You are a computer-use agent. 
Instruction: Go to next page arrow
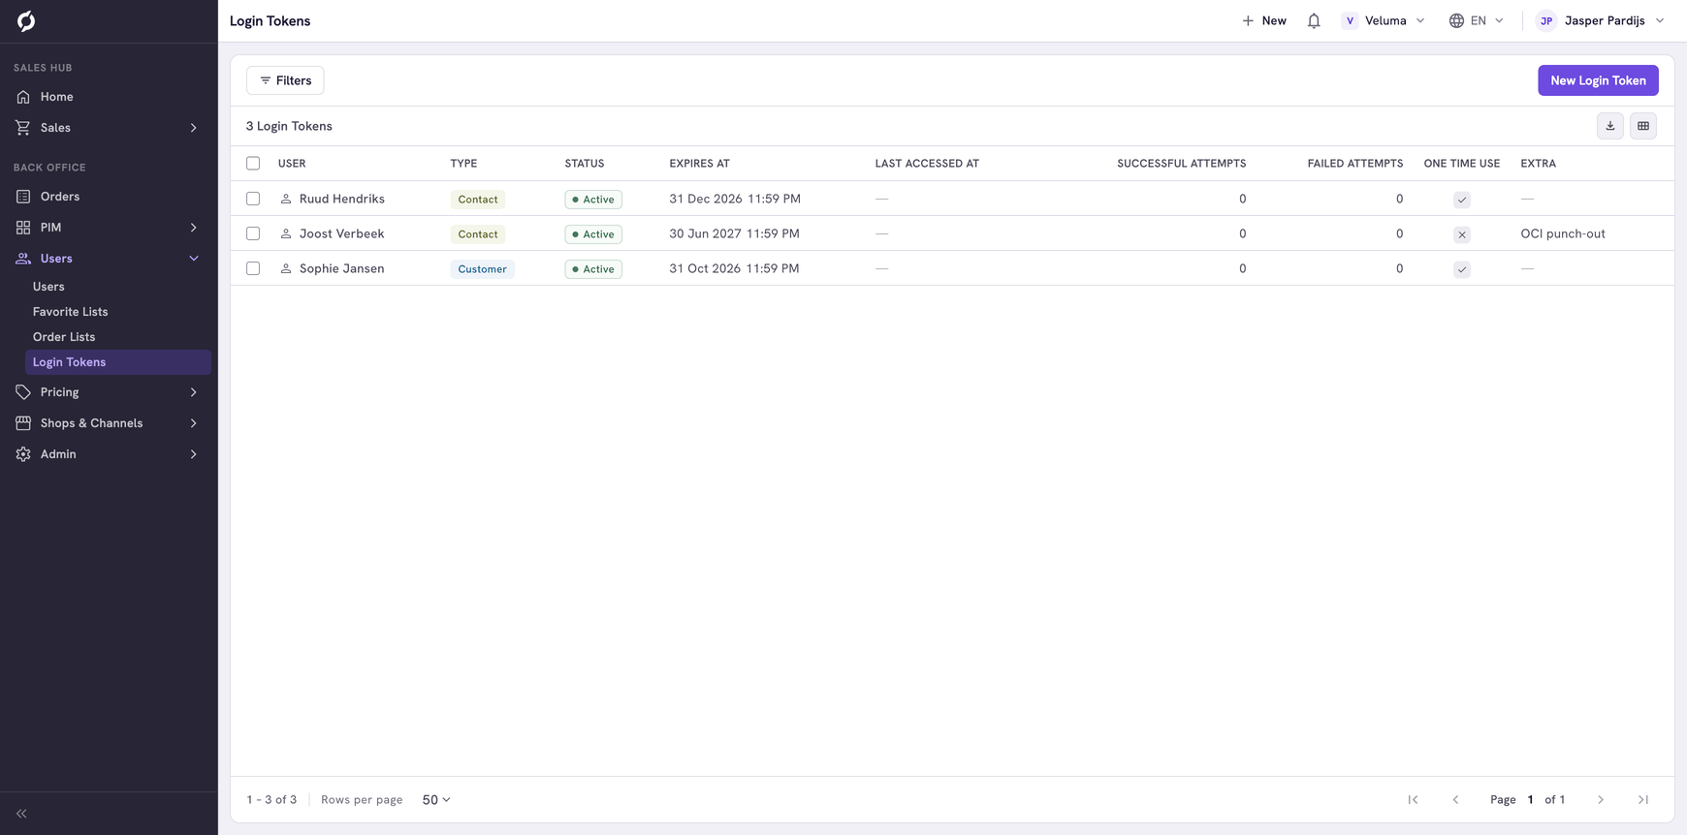[1601, 800]
